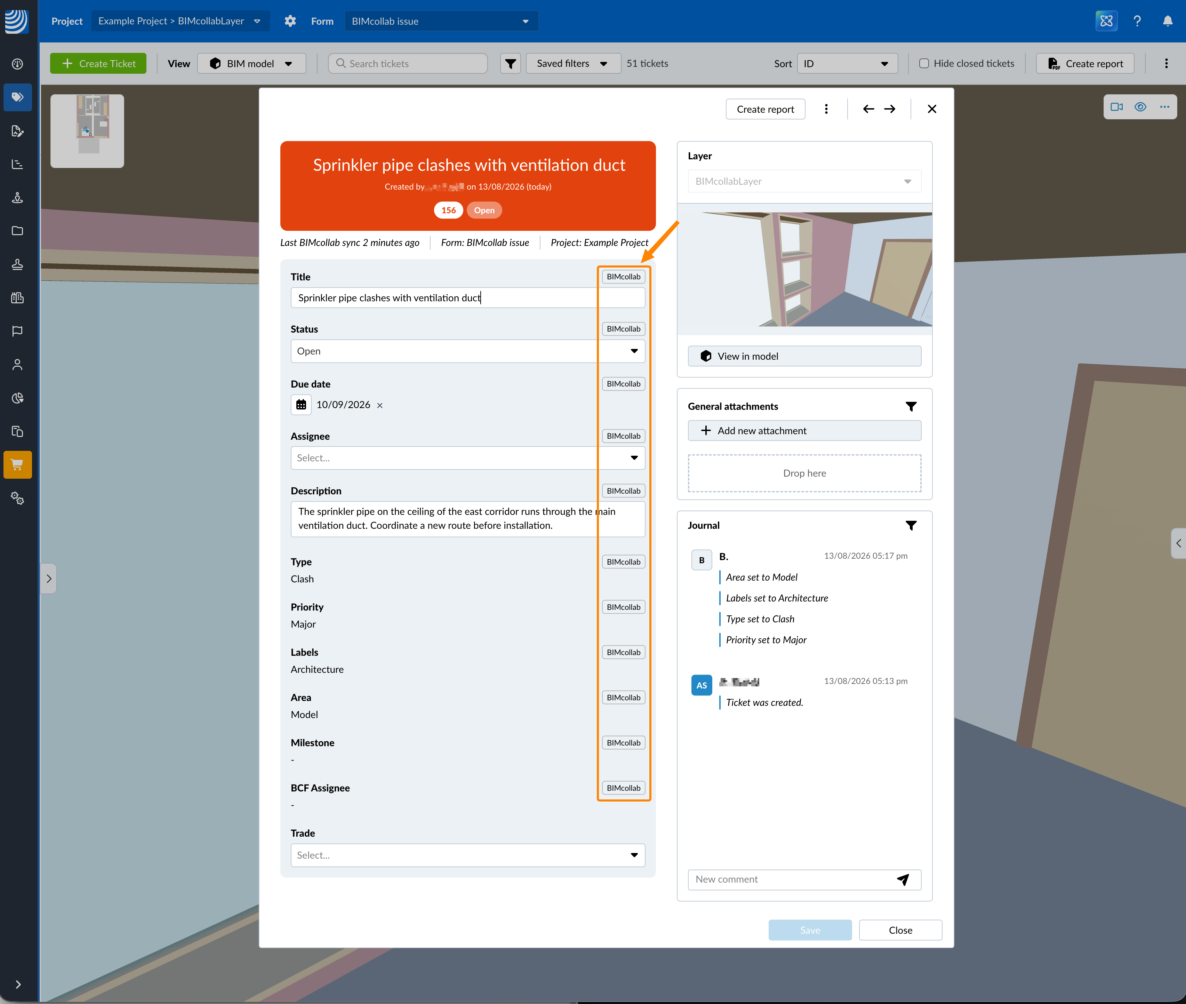
Task: Send the new comment
Action: 903,879
